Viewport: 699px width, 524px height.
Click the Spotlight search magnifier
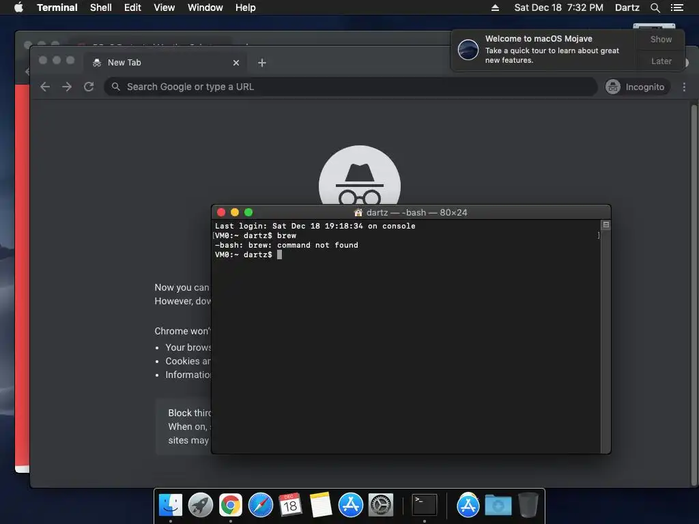(x=655, y=8)
